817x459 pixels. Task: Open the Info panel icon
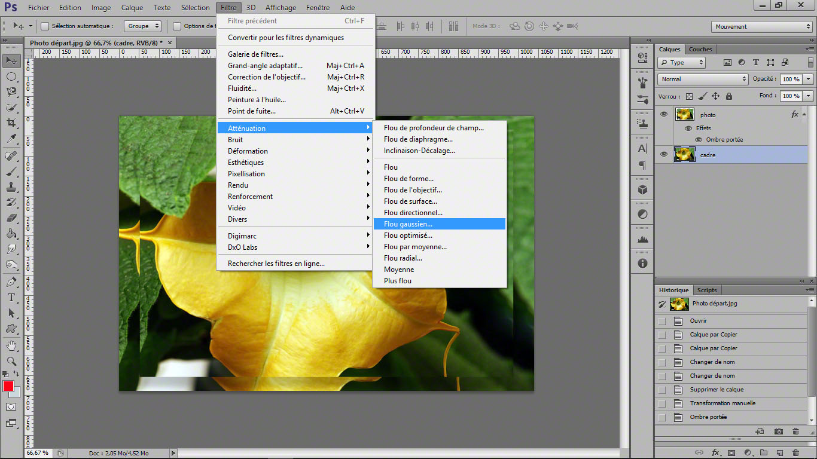coord(642,263)
